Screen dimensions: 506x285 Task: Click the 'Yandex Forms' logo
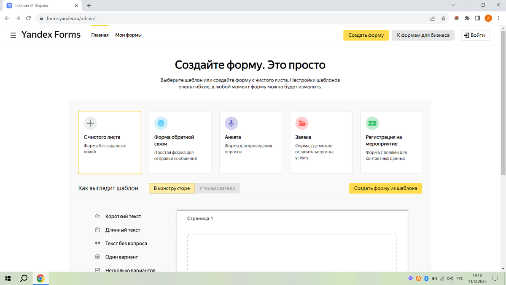click(x=51, y=35)
